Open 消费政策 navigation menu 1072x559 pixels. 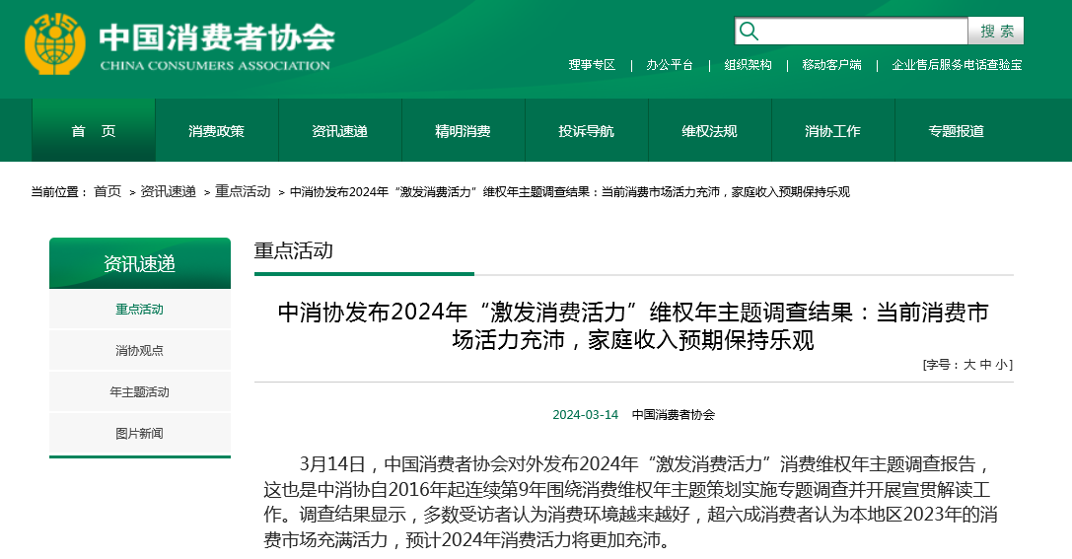pyautogui.click(x=217, y=130)
